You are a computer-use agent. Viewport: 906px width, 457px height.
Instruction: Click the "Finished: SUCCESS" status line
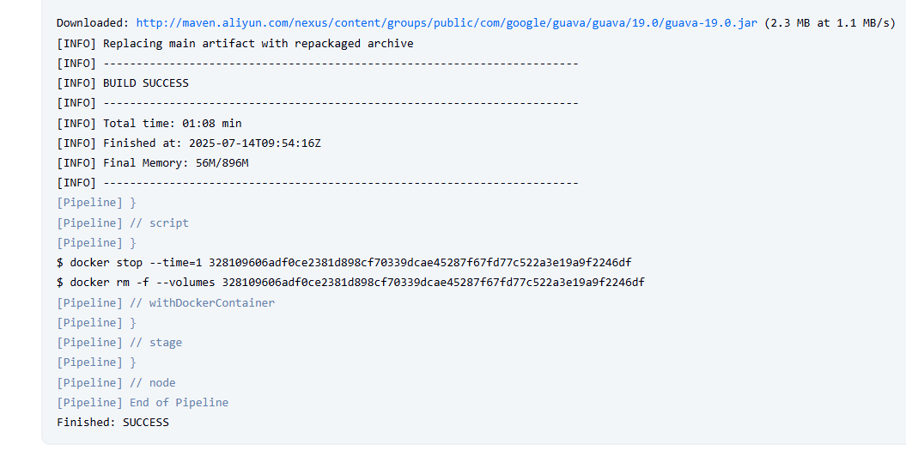click(112, 423)
